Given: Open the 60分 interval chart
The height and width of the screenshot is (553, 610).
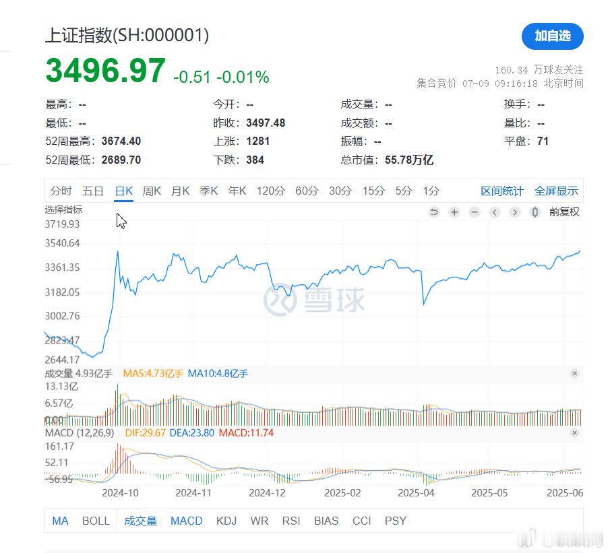Looking at the screenshot, I should point(307,191).
